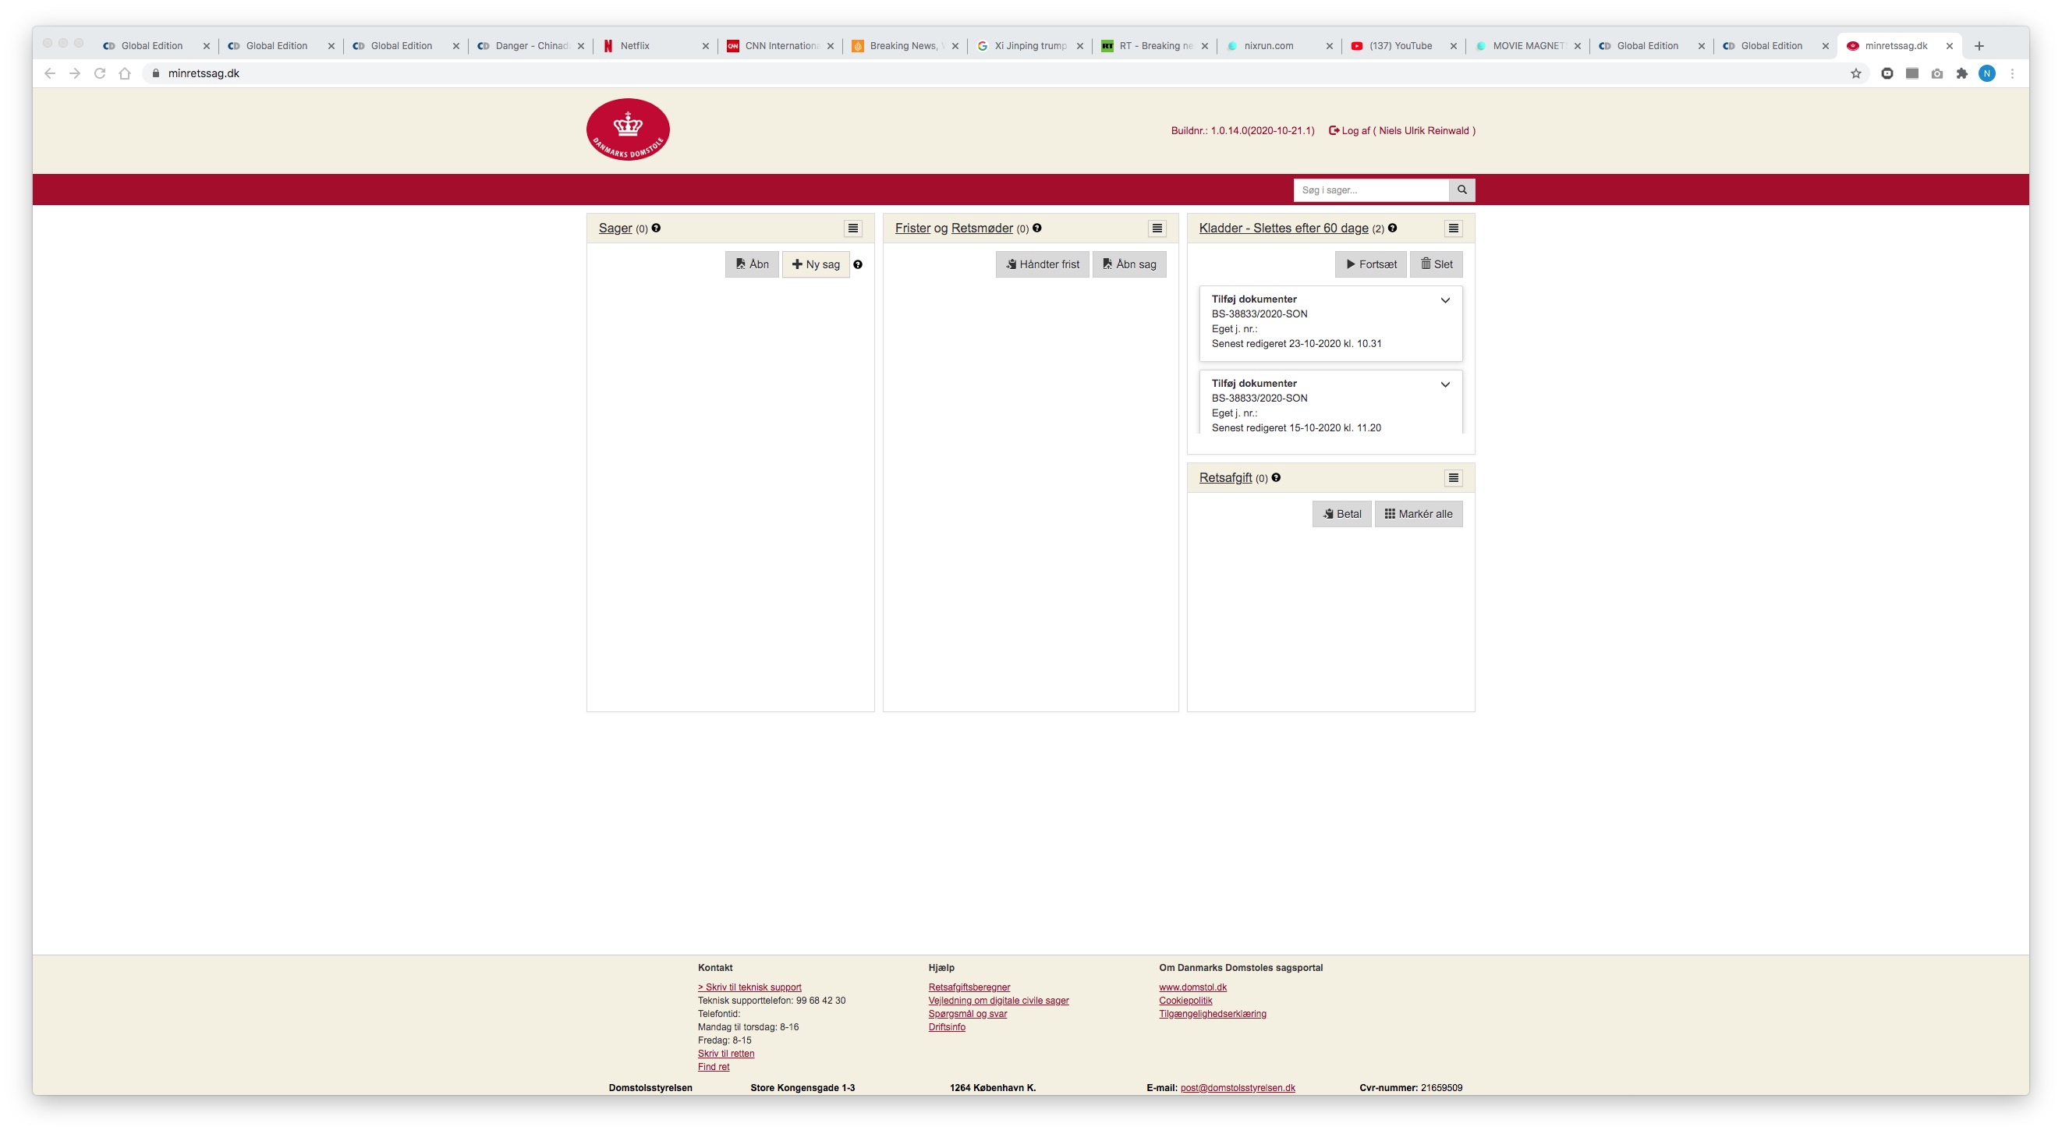Expand the draft edited 23-10-2020
Viewport: 2062px width, 1134px height.
click(1446, 301)
